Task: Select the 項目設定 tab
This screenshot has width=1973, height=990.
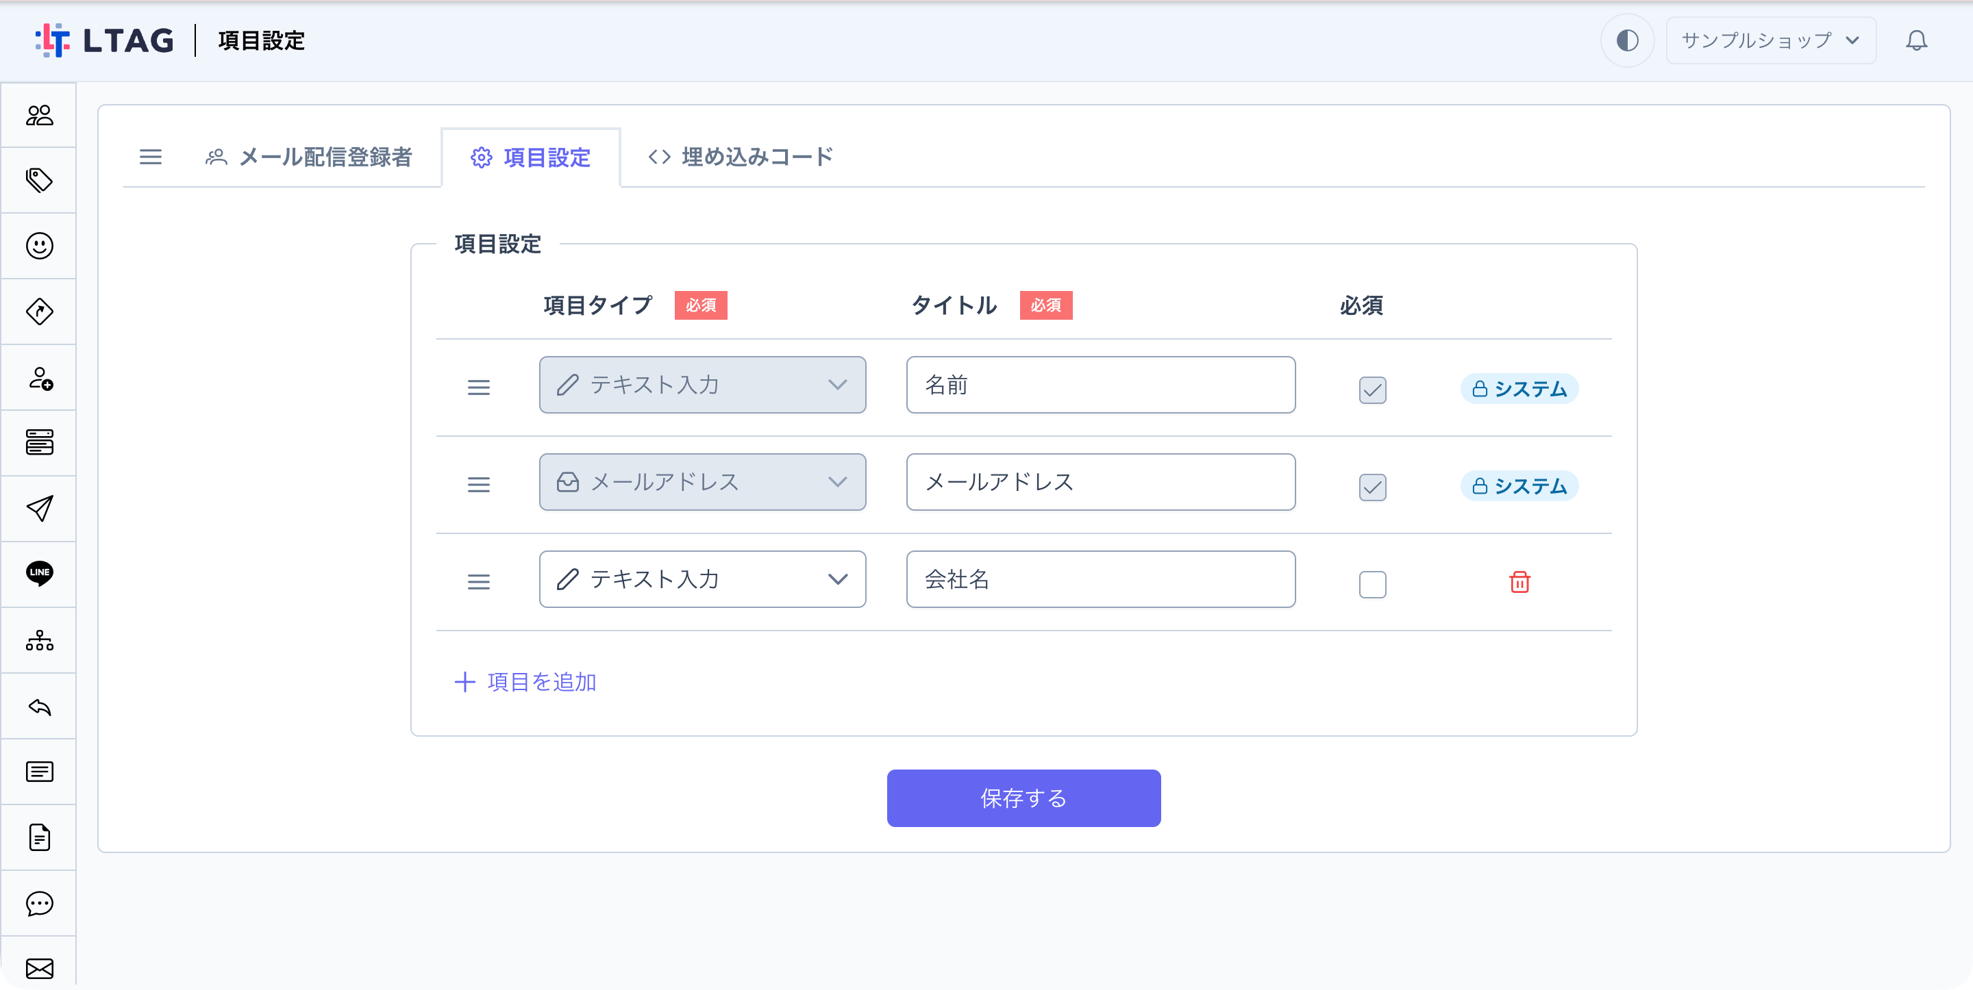Action: click(x=531, y=157)
